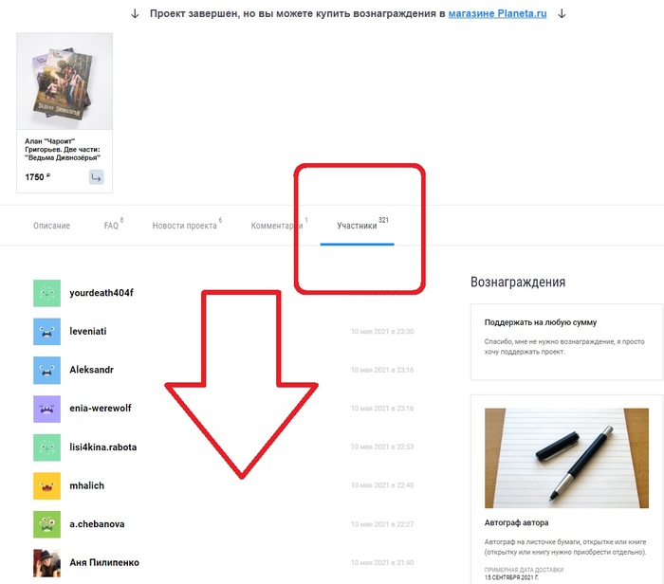
Task: Open the "Автограф автора" reward title
Action: [x=516, y=522]
